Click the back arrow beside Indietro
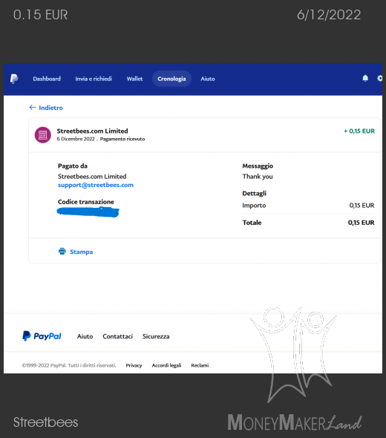386x438 pixels. tap(33, 107)
